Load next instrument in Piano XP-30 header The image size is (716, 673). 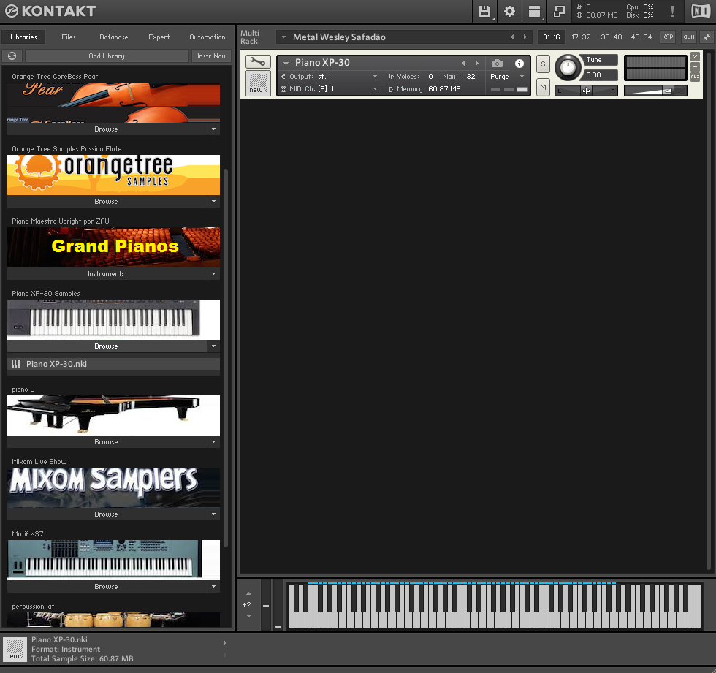pos(476,63)
